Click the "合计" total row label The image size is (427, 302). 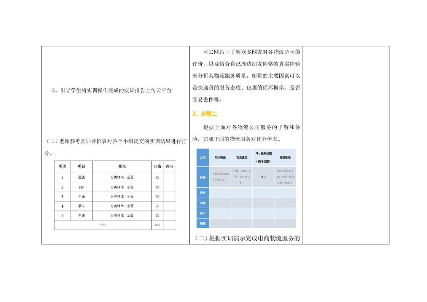(x=103, y=225)
